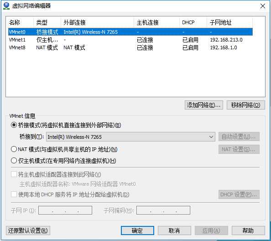Image resolution: width=271 pixels, height=241 pixels.
Task: Click 已连接 host cell in VMnet8 row
Action: (145, 47)
